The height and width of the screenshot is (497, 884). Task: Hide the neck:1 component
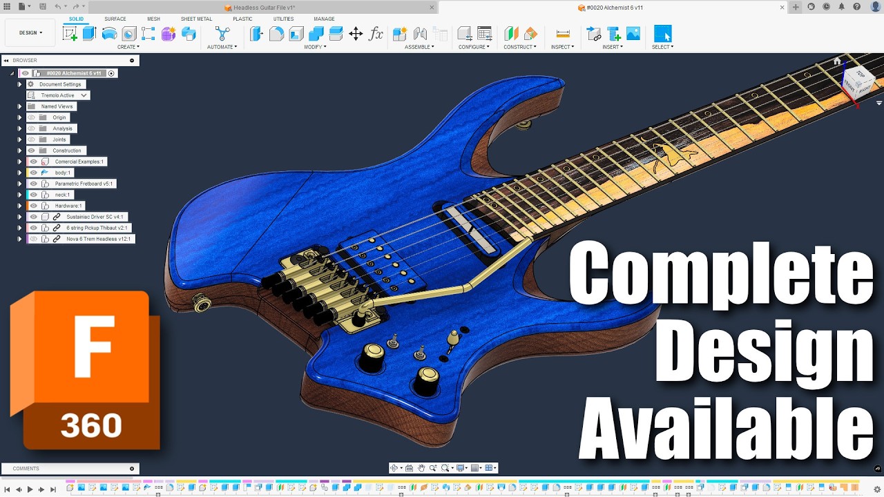pos(33,195)
